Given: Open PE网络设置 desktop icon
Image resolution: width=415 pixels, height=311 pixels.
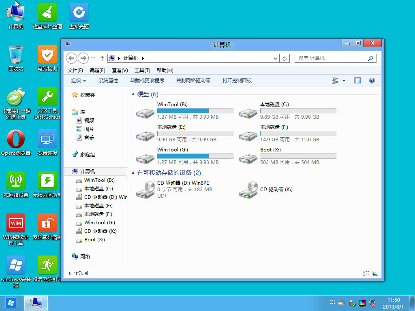Looking at the screenshot, I should point(16,185).
